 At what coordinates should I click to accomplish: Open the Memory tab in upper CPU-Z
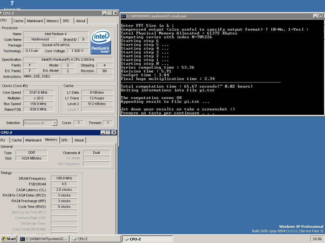53,21
